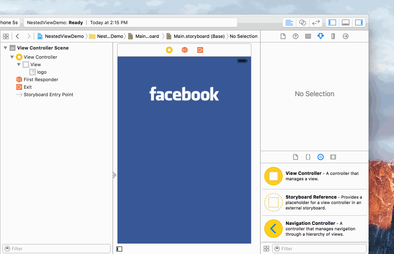Click No Selection in the jump bar
Viewport: 394px width, 254px height.
(243, 36)
